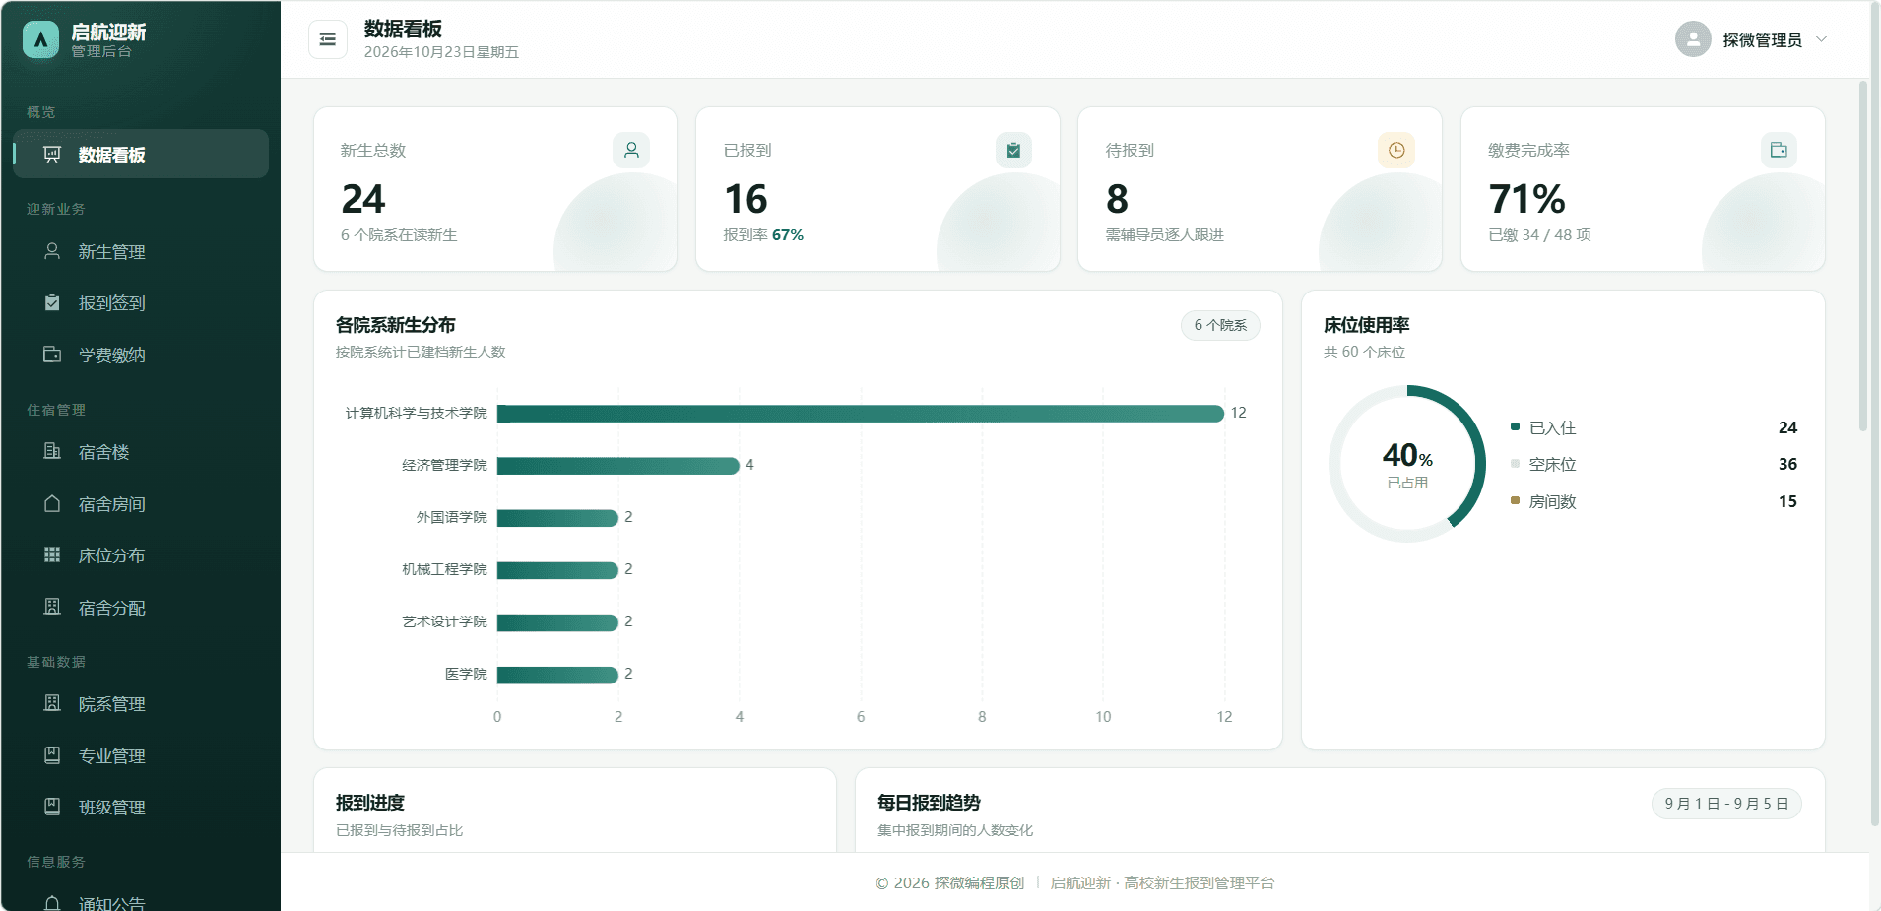Click the 宿舍楼 building icon in the sidebar
Viewport: 1881px width, 911px height.
tap(52, 451)
